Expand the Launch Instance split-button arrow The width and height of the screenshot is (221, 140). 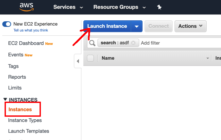coord(137,26)
